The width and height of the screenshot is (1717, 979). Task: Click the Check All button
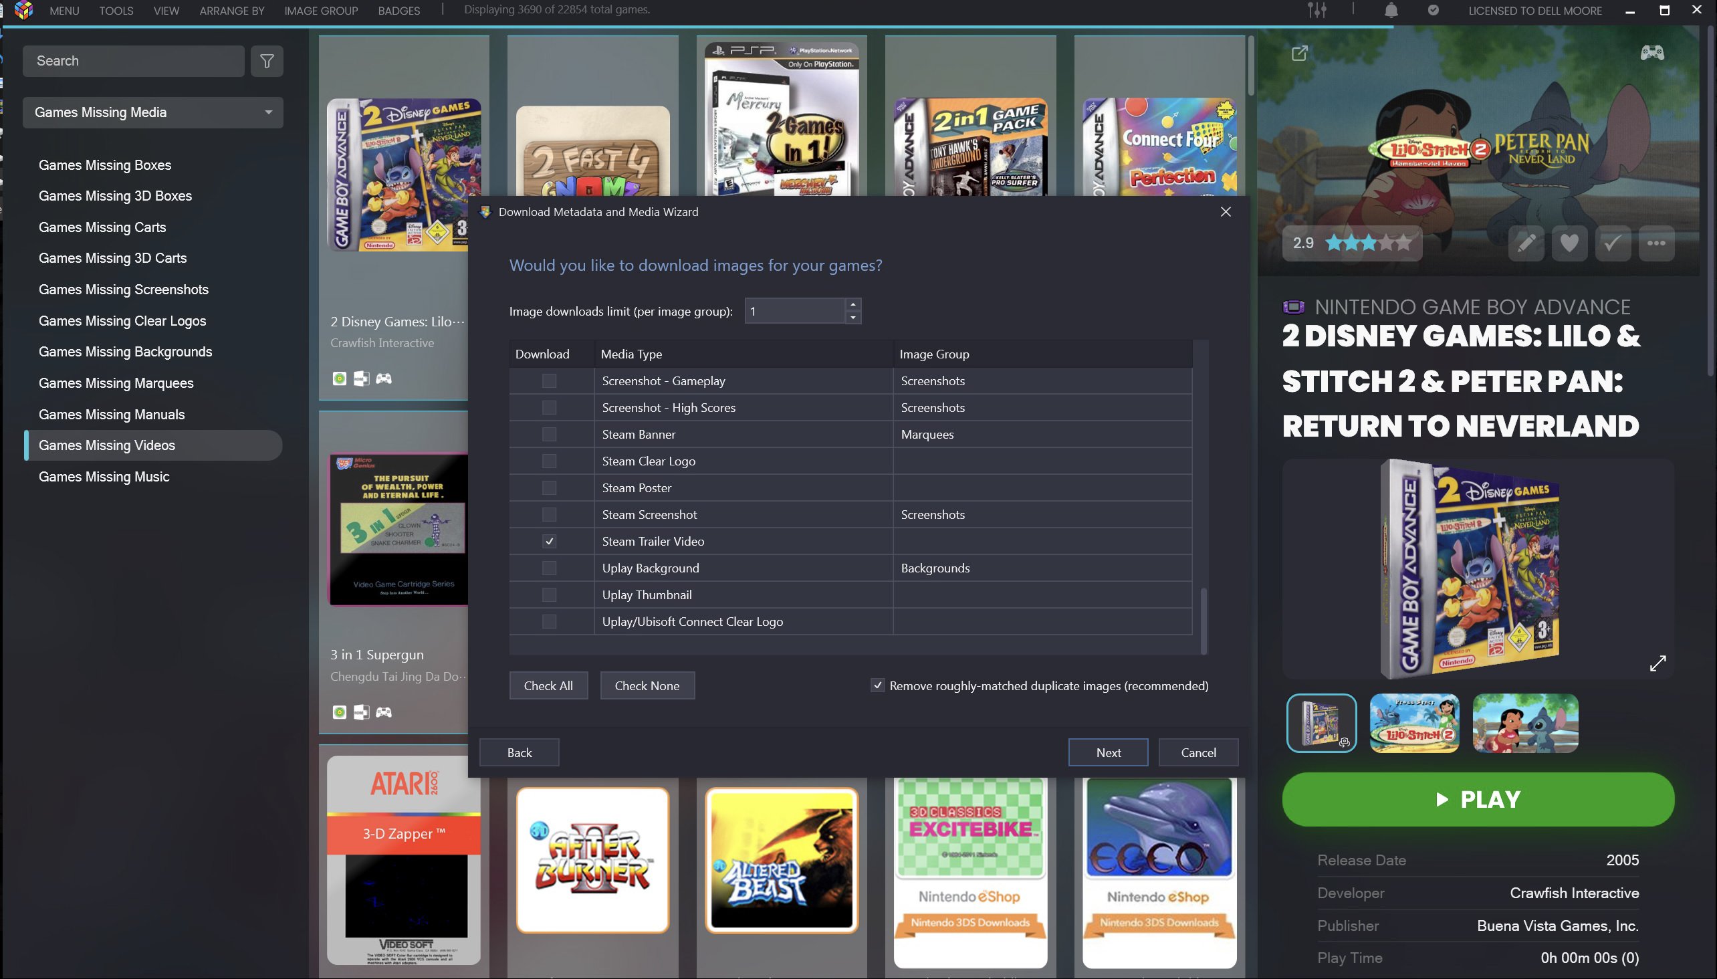tap(548, 686)
